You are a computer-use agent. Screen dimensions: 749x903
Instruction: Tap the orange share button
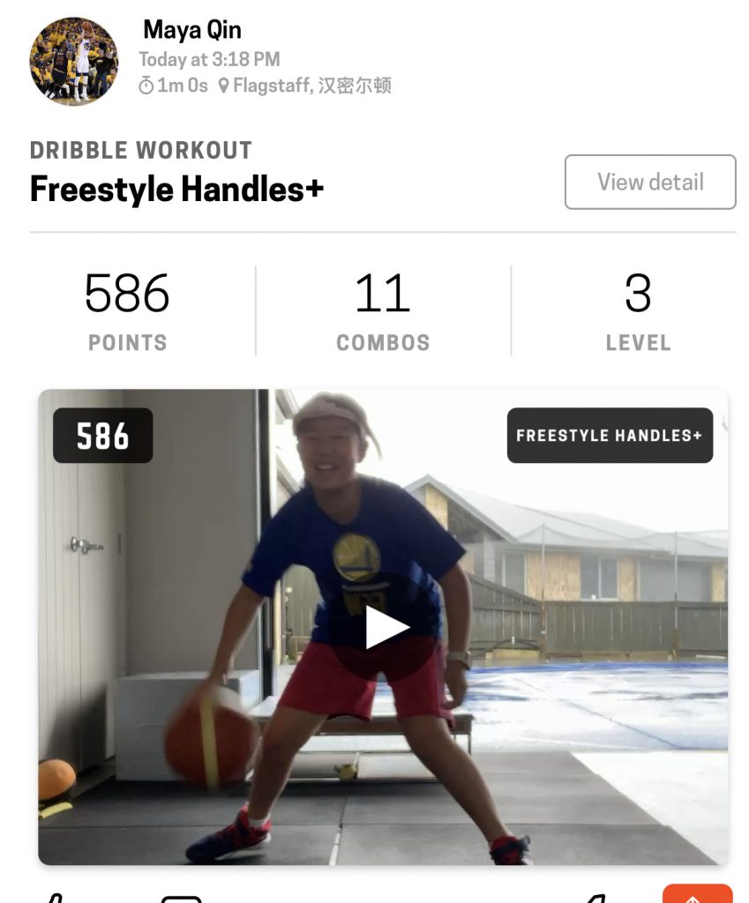coord(697,894)
